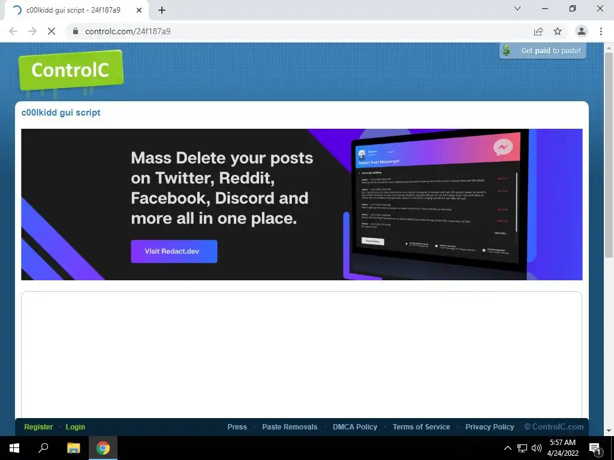The width and height of the screenshot is (614, 460).
Task: Open the notification center icon
Action: [595, 448]
